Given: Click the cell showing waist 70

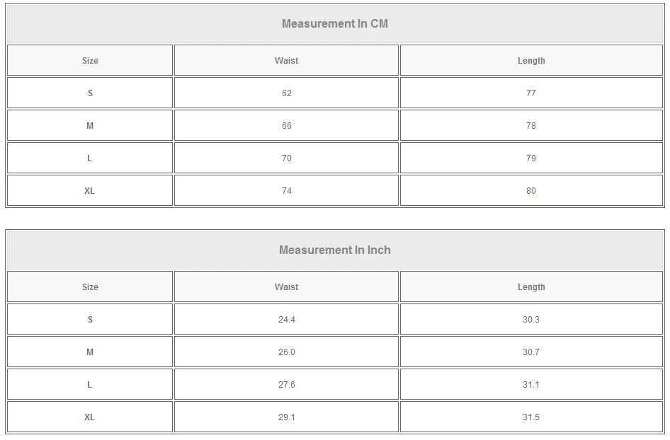Looking at the screenshot, I should pos(286,158).
